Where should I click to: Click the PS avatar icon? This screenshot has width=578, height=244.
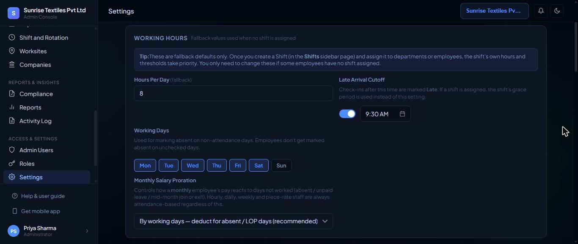coord(14,231)
